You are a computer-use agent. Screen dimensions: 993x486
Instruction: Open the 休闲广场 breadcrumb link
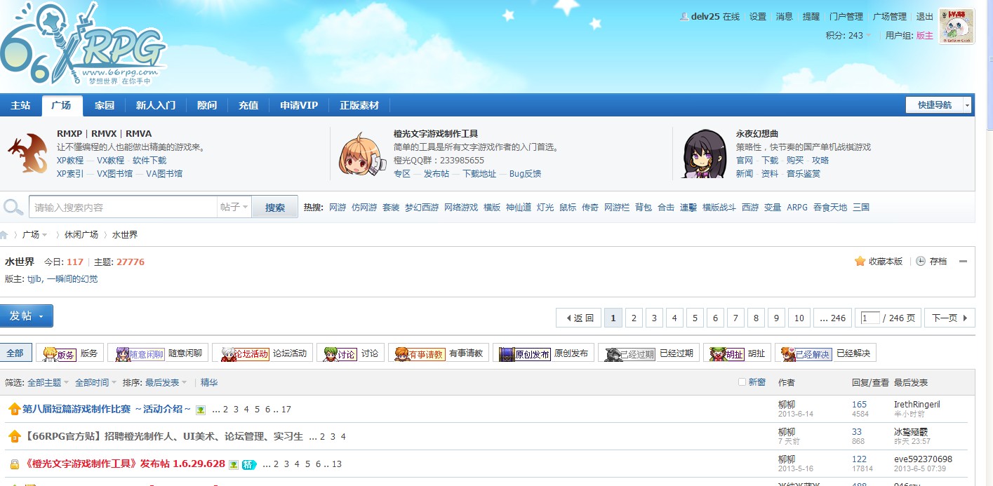[81, 235]
